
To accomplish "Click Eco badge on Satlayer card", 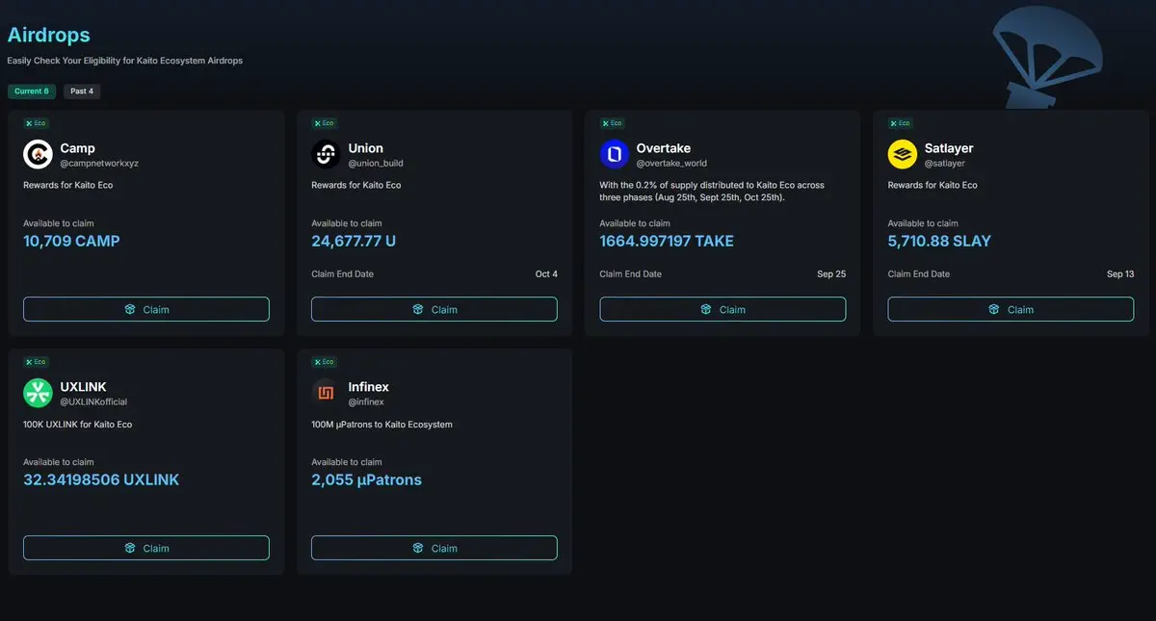I will point(900,123).
